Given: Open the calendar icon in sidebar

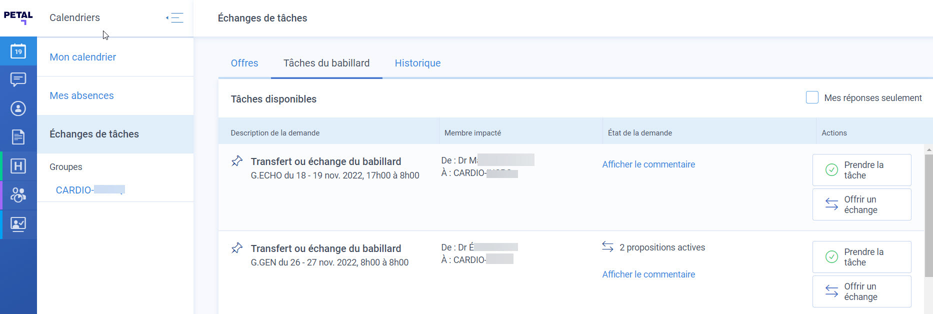Looking at the screenshot, I should [18, 51].
